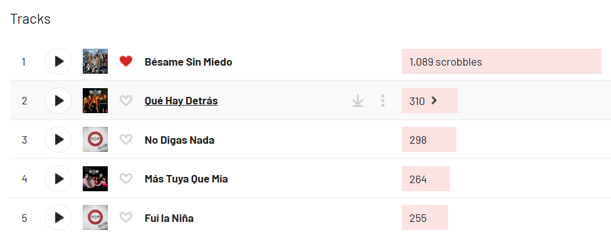This screenshot has width=611, height=235.
Task: Play the track No Digas Nada
Action: [58, 139]
